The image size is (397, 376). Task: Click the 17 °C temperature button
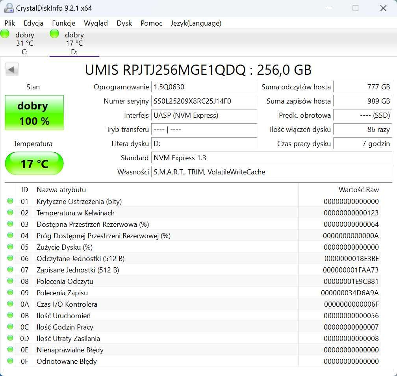[x=34, y=163]
